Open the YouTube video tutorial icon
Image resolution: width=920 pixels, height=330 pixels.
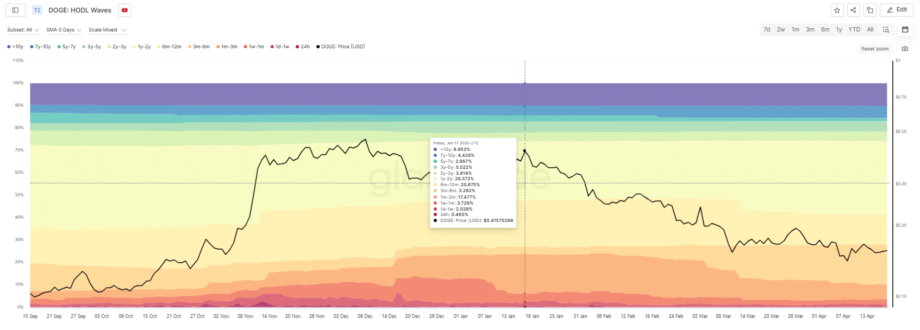click(x=124, y=10)
